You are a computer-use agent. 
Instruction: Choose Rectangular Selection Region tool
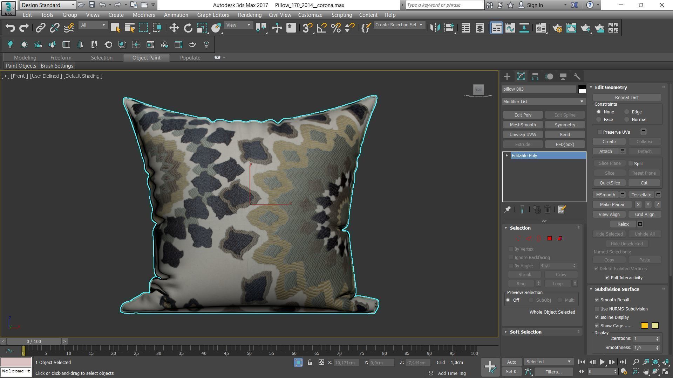pos(143,28)
